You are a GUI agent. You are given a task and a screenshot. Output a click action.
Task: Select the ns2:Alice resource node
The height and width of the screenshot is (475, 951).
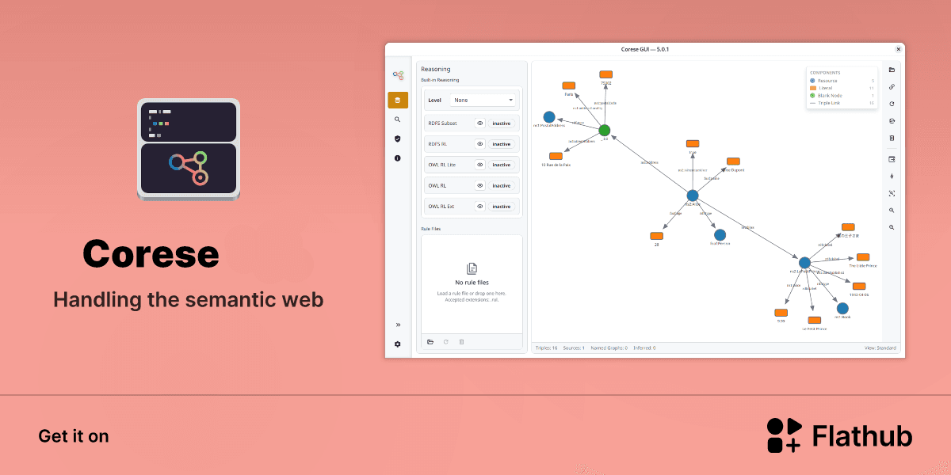click(693, 196)
